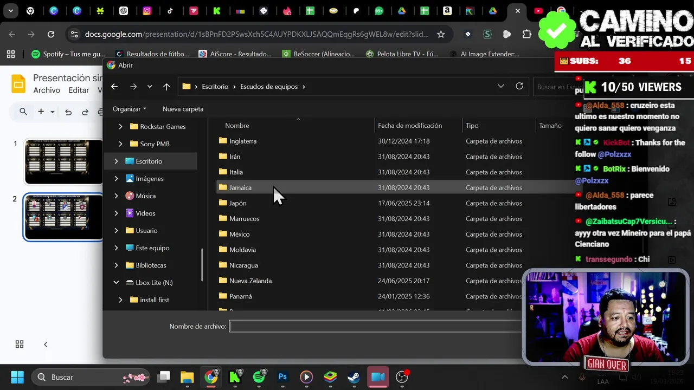Screen dimensions: 694x390
Task: Go up one folder level in dialog
Action: click(x=166, y=87)
